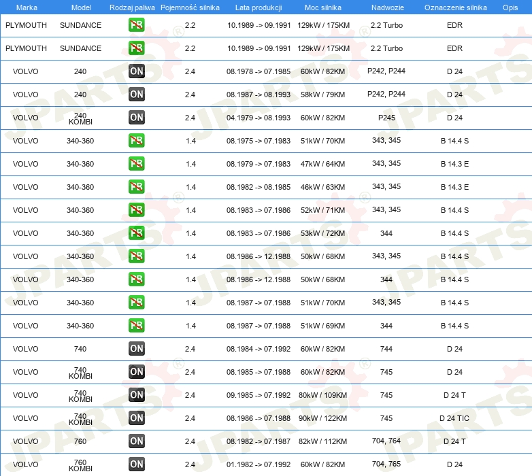The height and width of the screenshot is (476, 532).
Task: Click the Marka column header
Action: tap(27, 7)
